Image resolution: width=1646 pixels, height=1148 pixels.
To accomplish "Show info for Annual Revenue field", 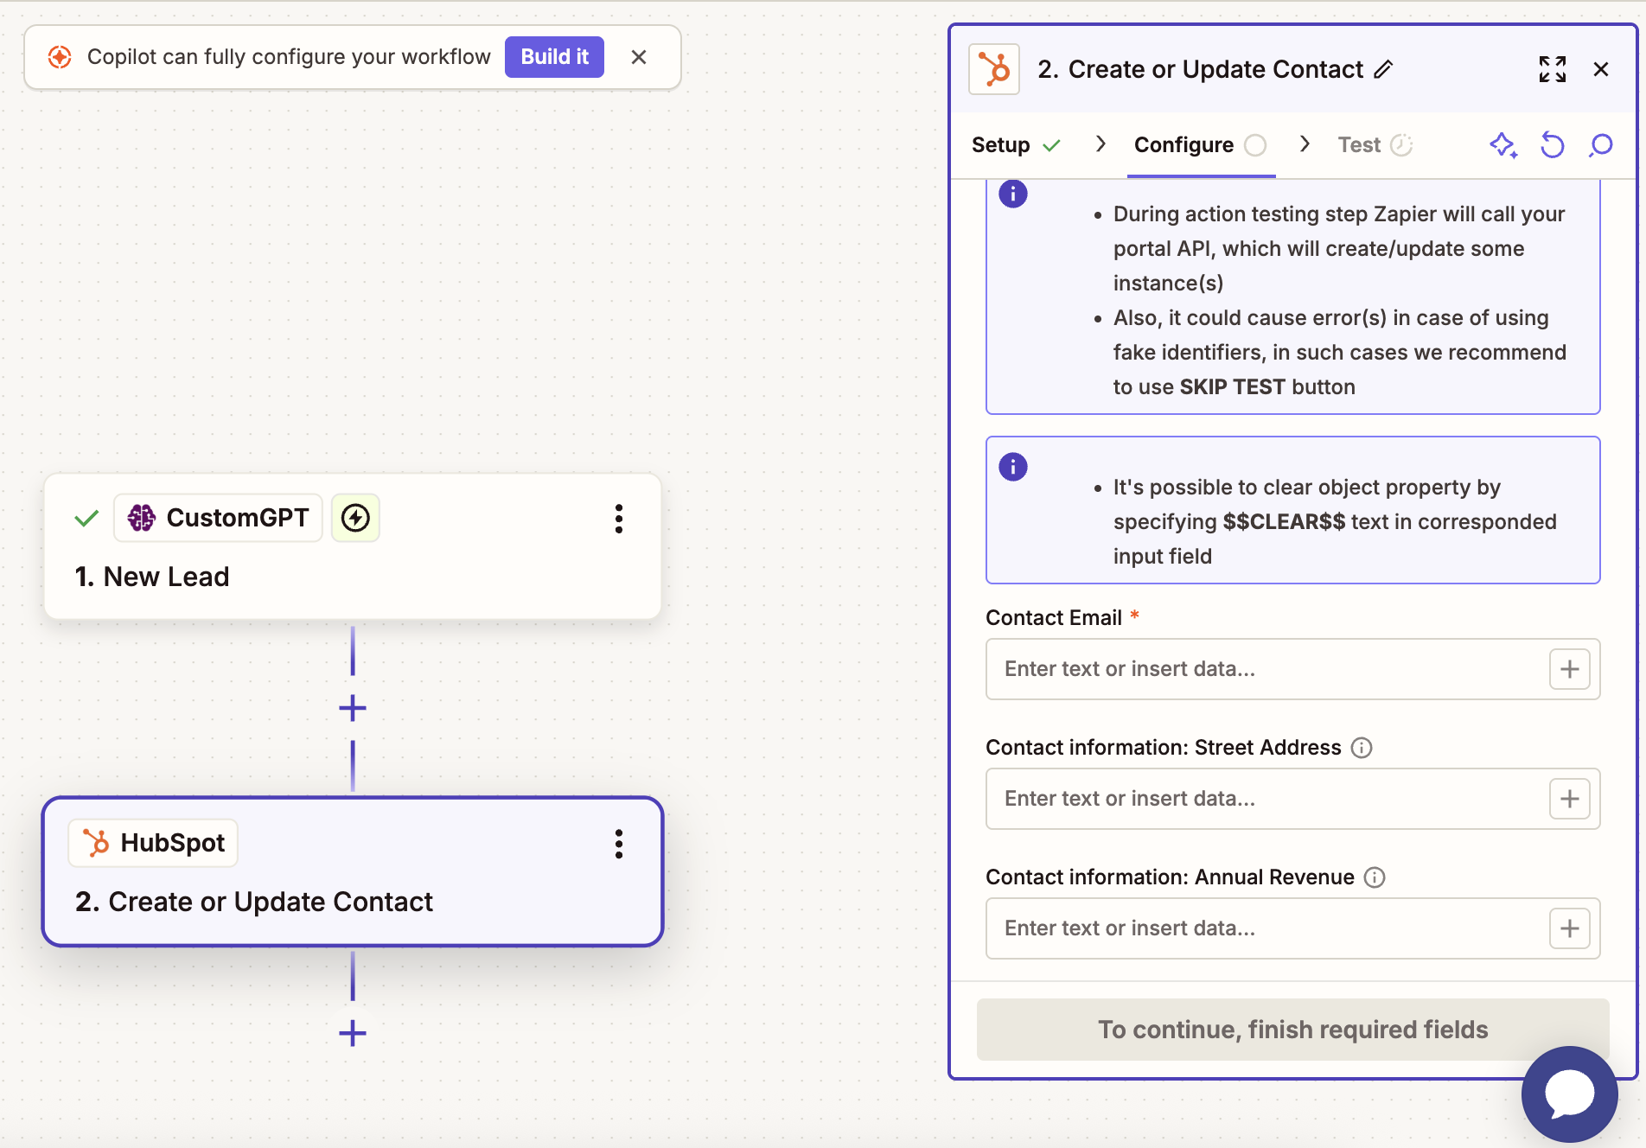I will (x=1375, y=877).
